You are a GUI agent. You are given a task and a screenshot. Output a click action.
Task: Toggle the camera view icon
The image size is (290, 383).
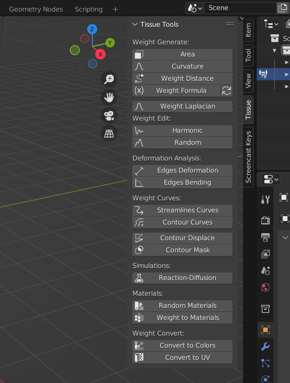click(x=109, y=116)
